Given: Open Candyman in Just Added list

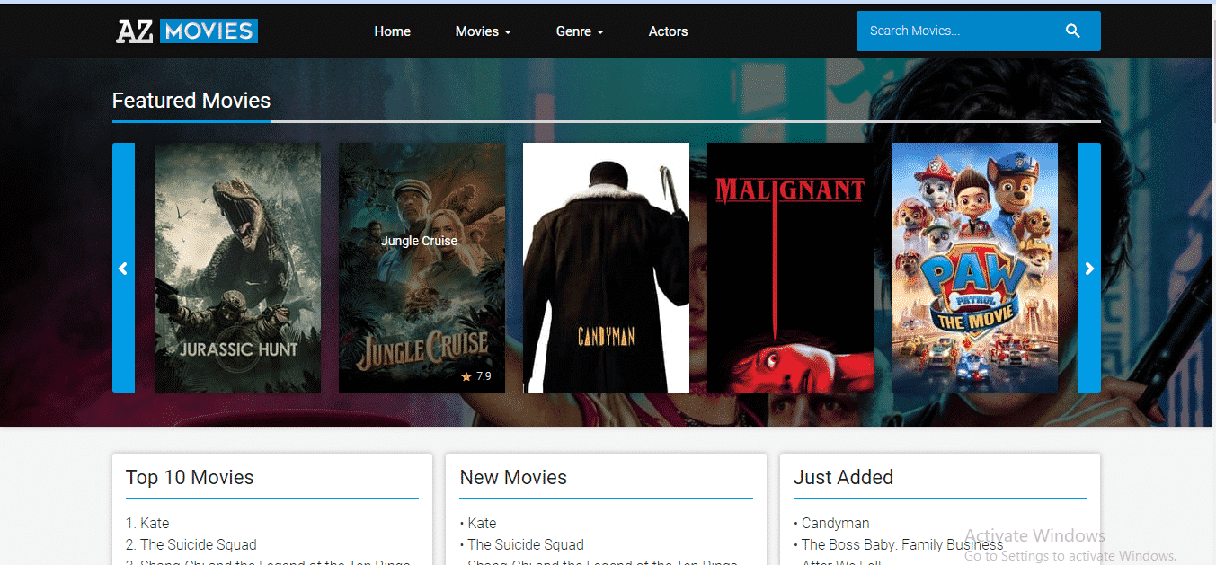Looking at the screenshot, I should click(835, 523).
